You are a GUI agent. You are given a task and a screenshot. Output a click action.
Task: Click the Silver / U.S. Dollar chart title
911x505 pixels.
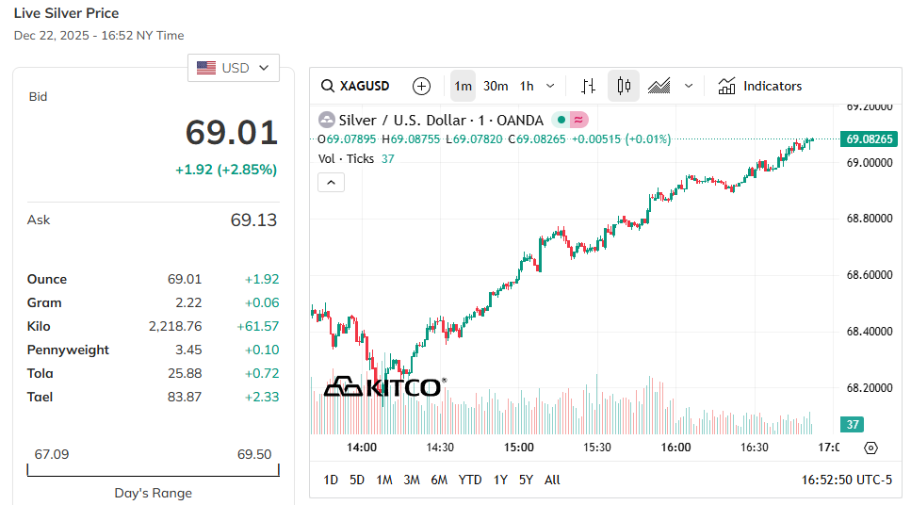(x=441, y=121)
